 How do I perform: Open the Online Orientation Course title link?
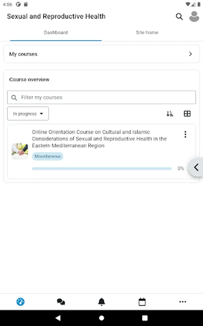(x=99, y=139)
